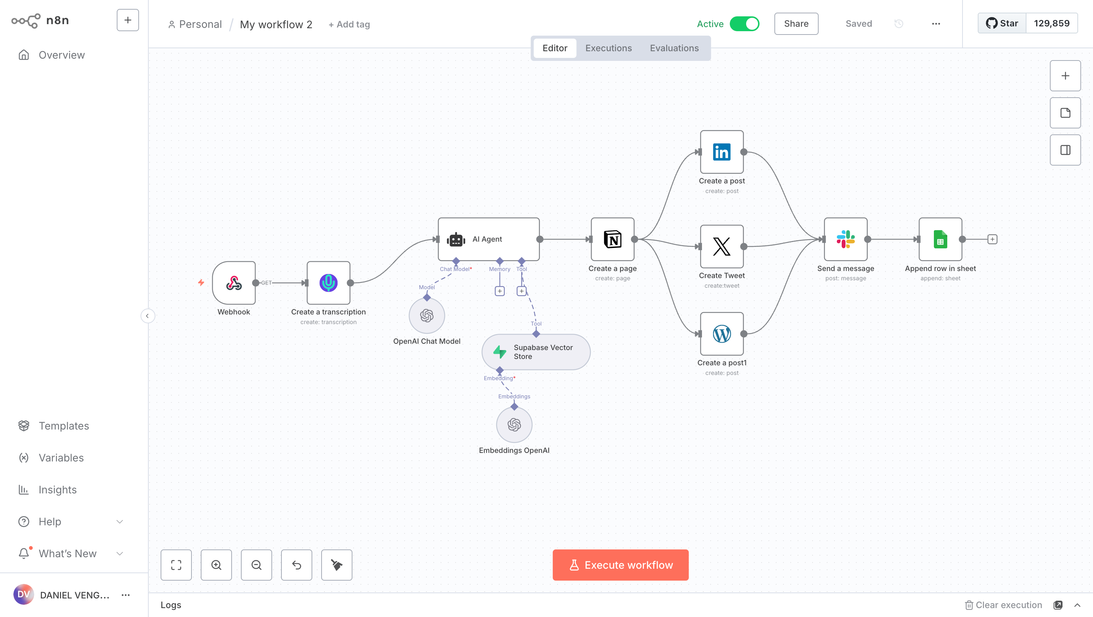Screen dimensions: 1093x617
Task: Expand the Logs panel chevron
Action: 1077,605
